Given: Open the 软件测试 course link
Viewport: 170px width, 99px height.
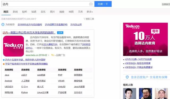Looking at the screenshot, I should coord(41,81).
